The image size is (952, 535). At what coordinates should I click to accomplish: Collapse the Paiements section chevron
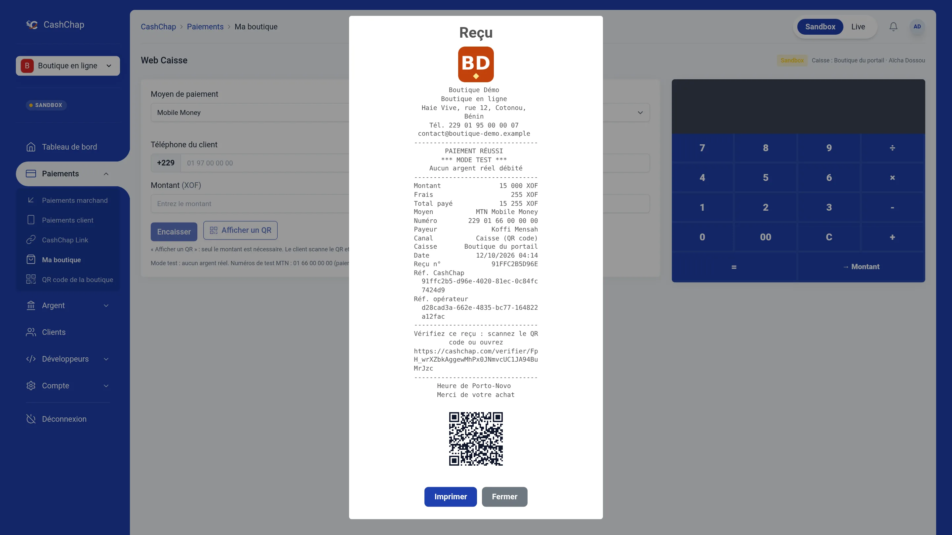(x=106, y=174)
